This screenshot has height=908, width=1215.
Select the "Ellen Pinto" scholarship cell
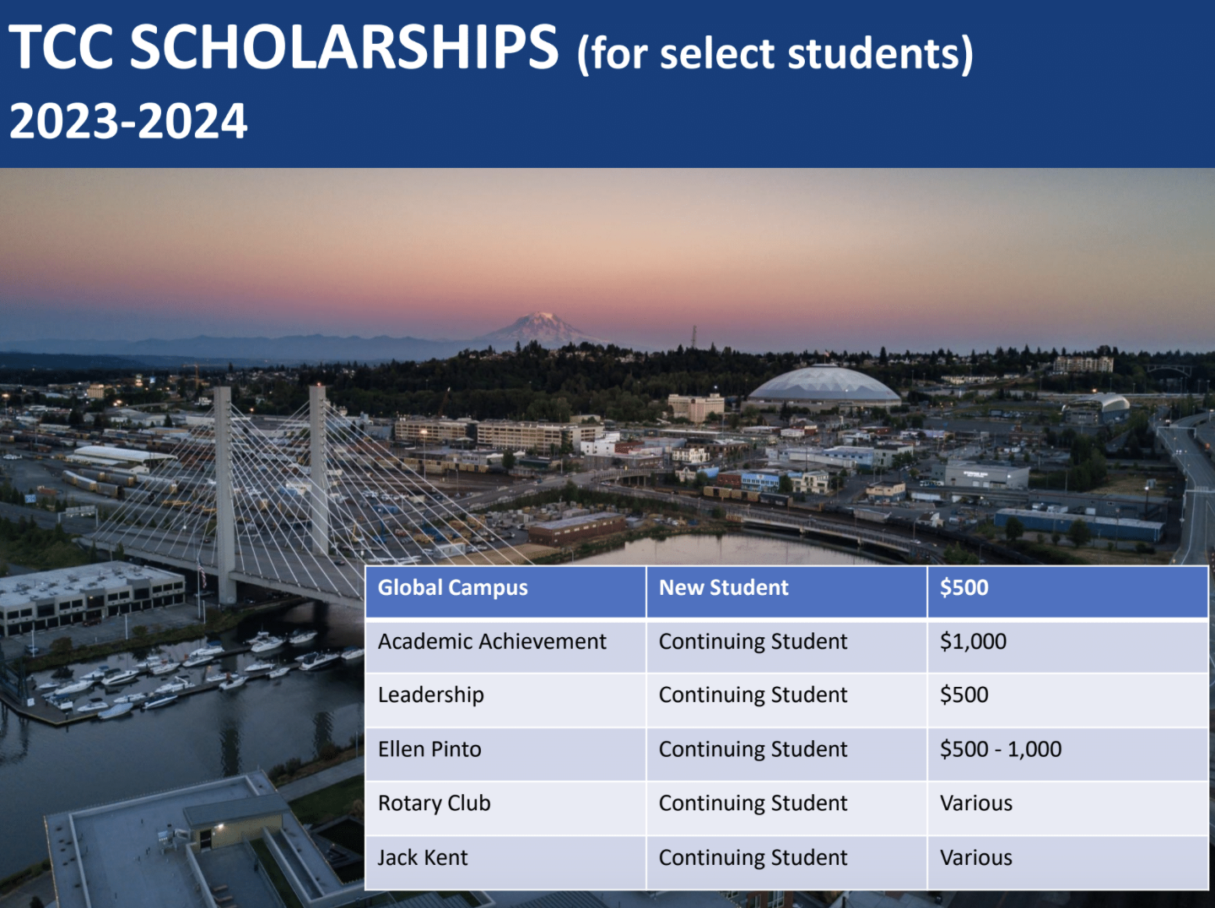[x=429, y=749]
